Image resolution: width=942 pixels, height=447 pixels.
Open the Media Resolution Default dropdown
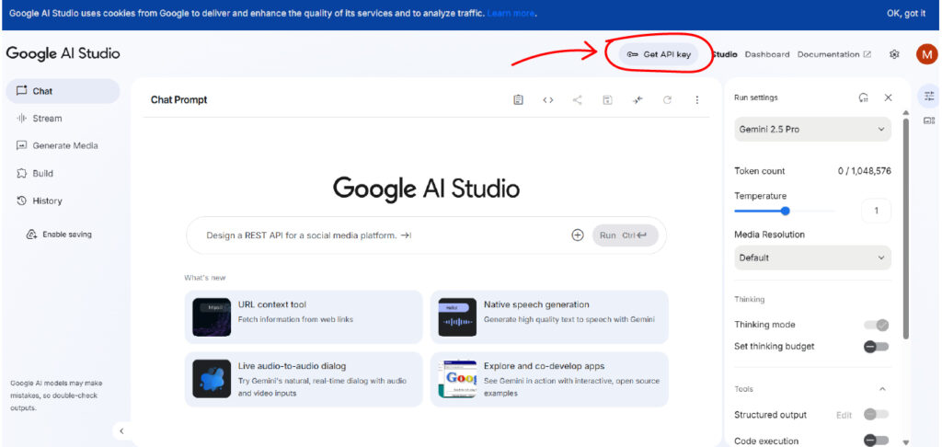point(812,258)
